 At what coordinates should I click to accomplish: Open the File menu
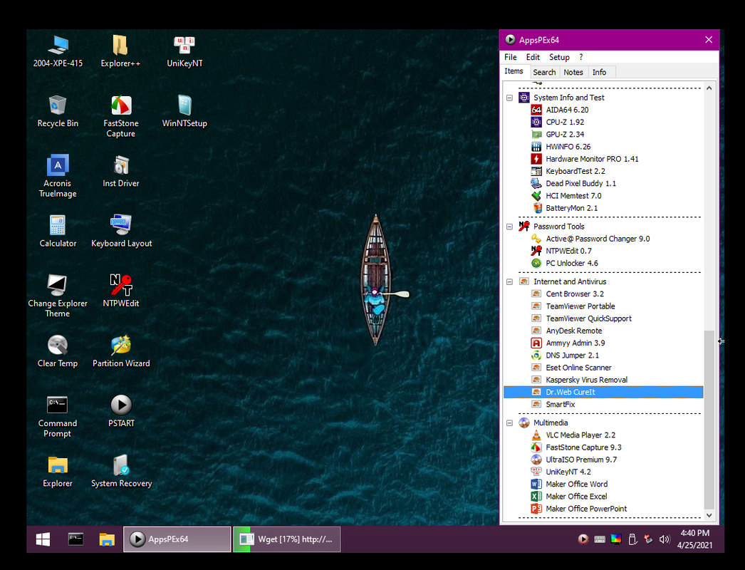click(x=510, y=57)
